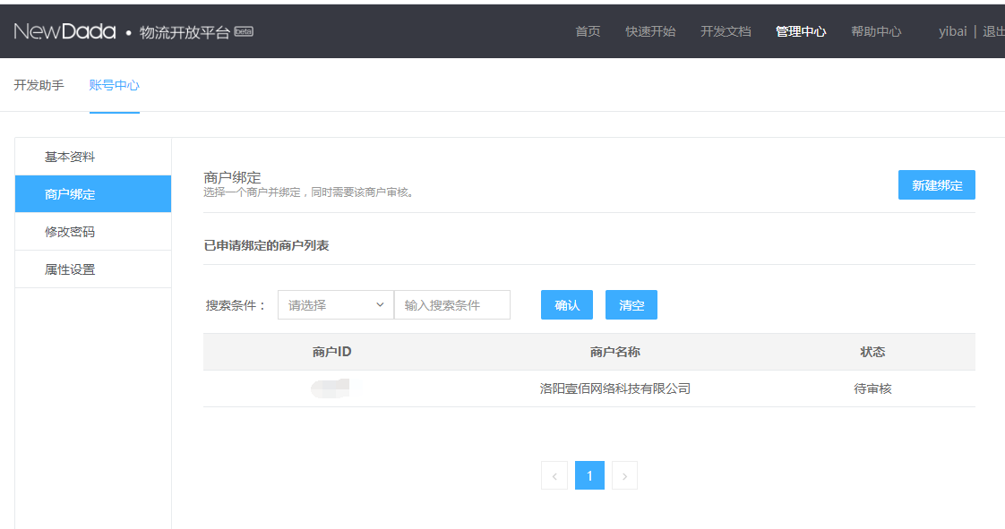Open 帮助中心 page

[876, 31]
